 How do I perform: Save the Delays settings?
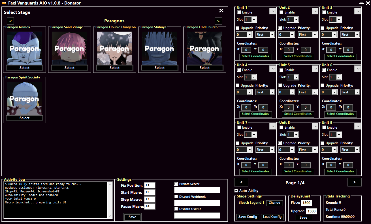pos(303,218)
